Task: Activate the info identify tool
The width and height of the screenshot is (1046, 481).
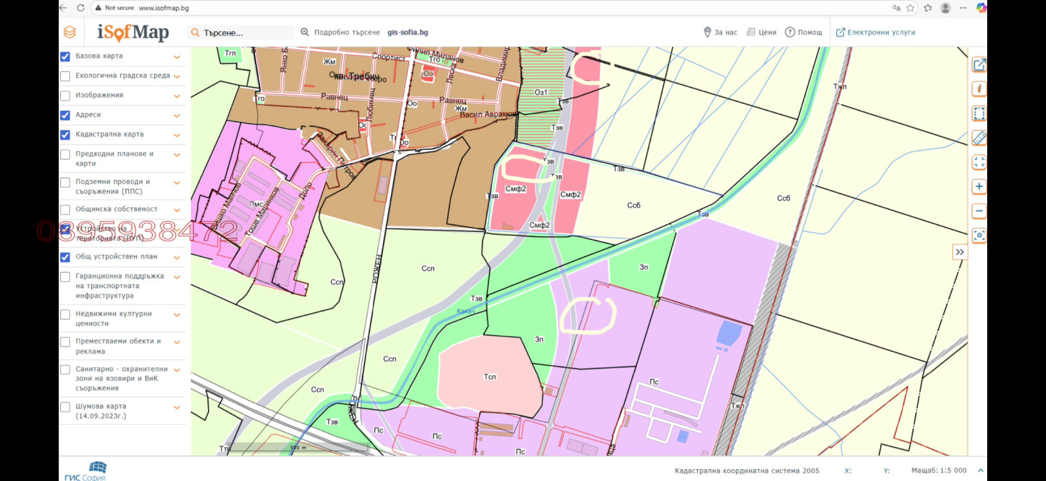Action: pos(979,89)
